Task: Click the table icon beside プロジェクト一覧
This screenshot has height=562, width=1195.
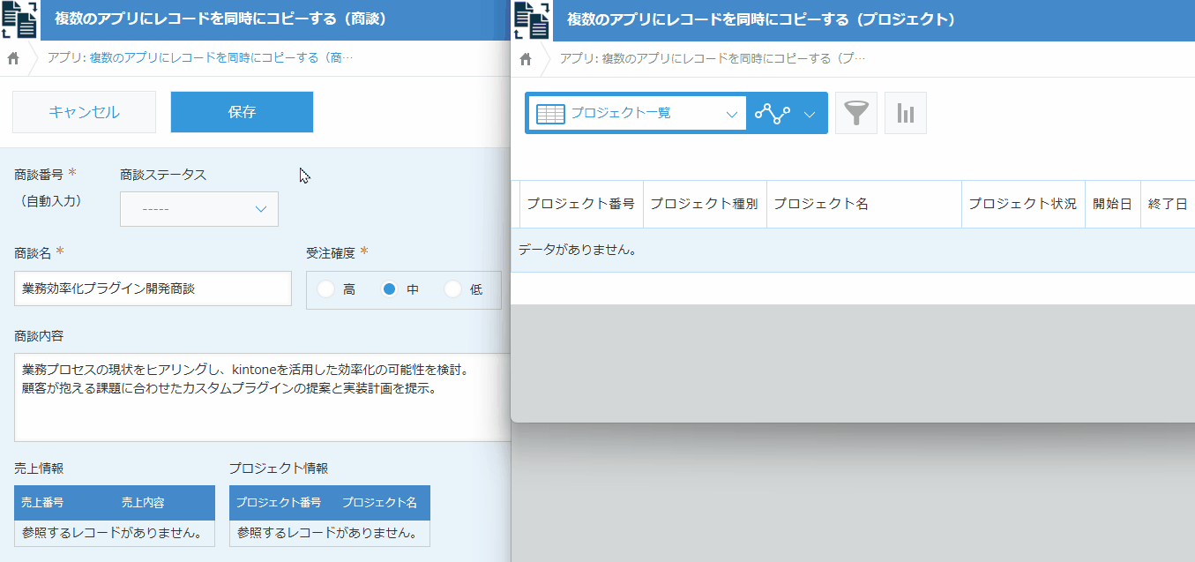Action: [x=550, y=114]
